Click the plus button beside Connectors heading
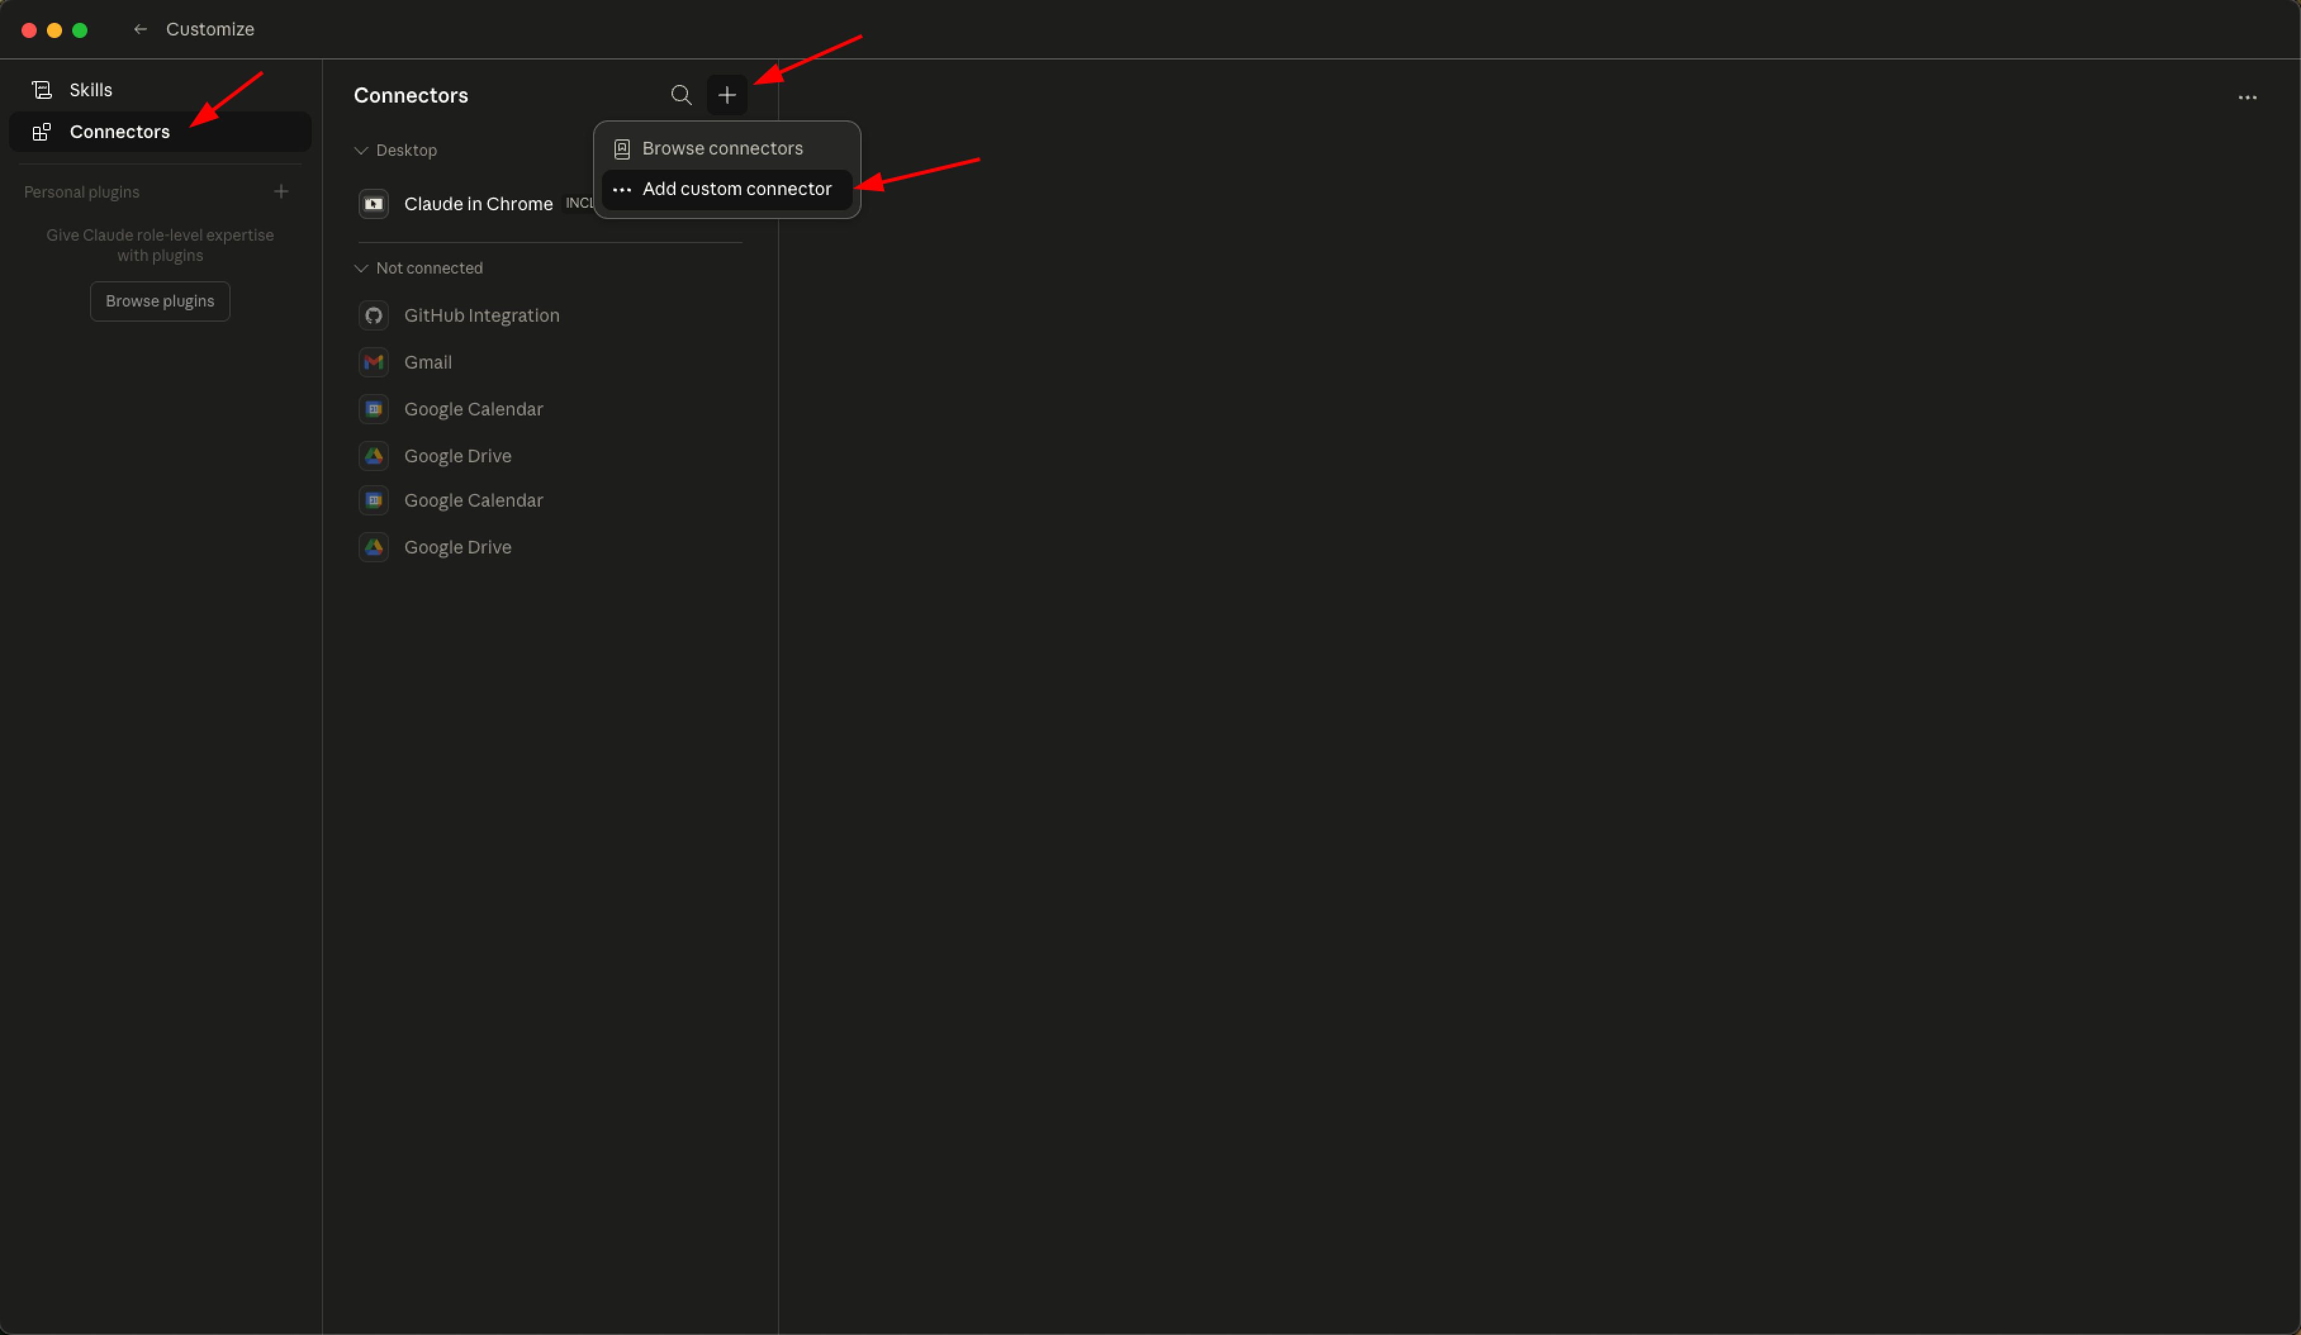The height and width of the screenshot is (1335, 2301). click(727, 95)
